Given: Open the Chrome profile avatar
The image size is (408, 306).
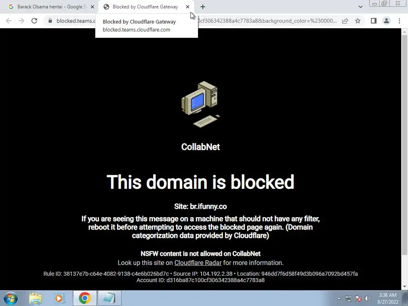Looking at the screenshot, I should [386, 21].
